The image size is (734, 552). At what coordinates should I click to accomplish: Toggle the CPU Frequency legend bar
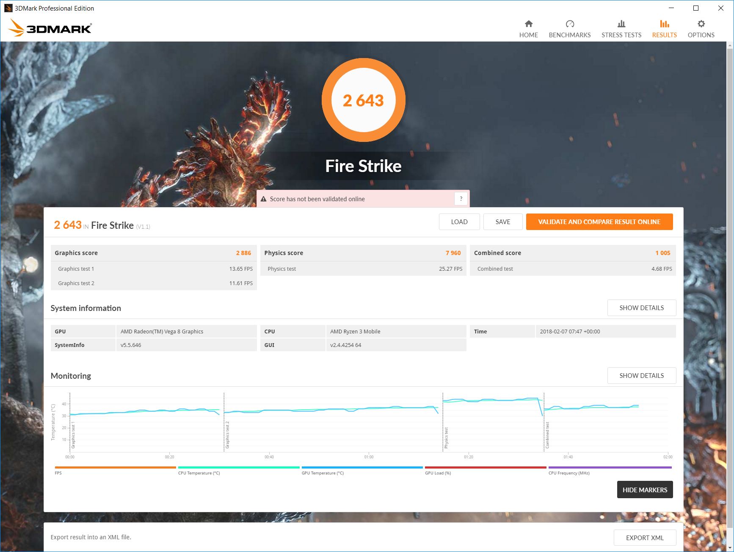pos(610,468)
